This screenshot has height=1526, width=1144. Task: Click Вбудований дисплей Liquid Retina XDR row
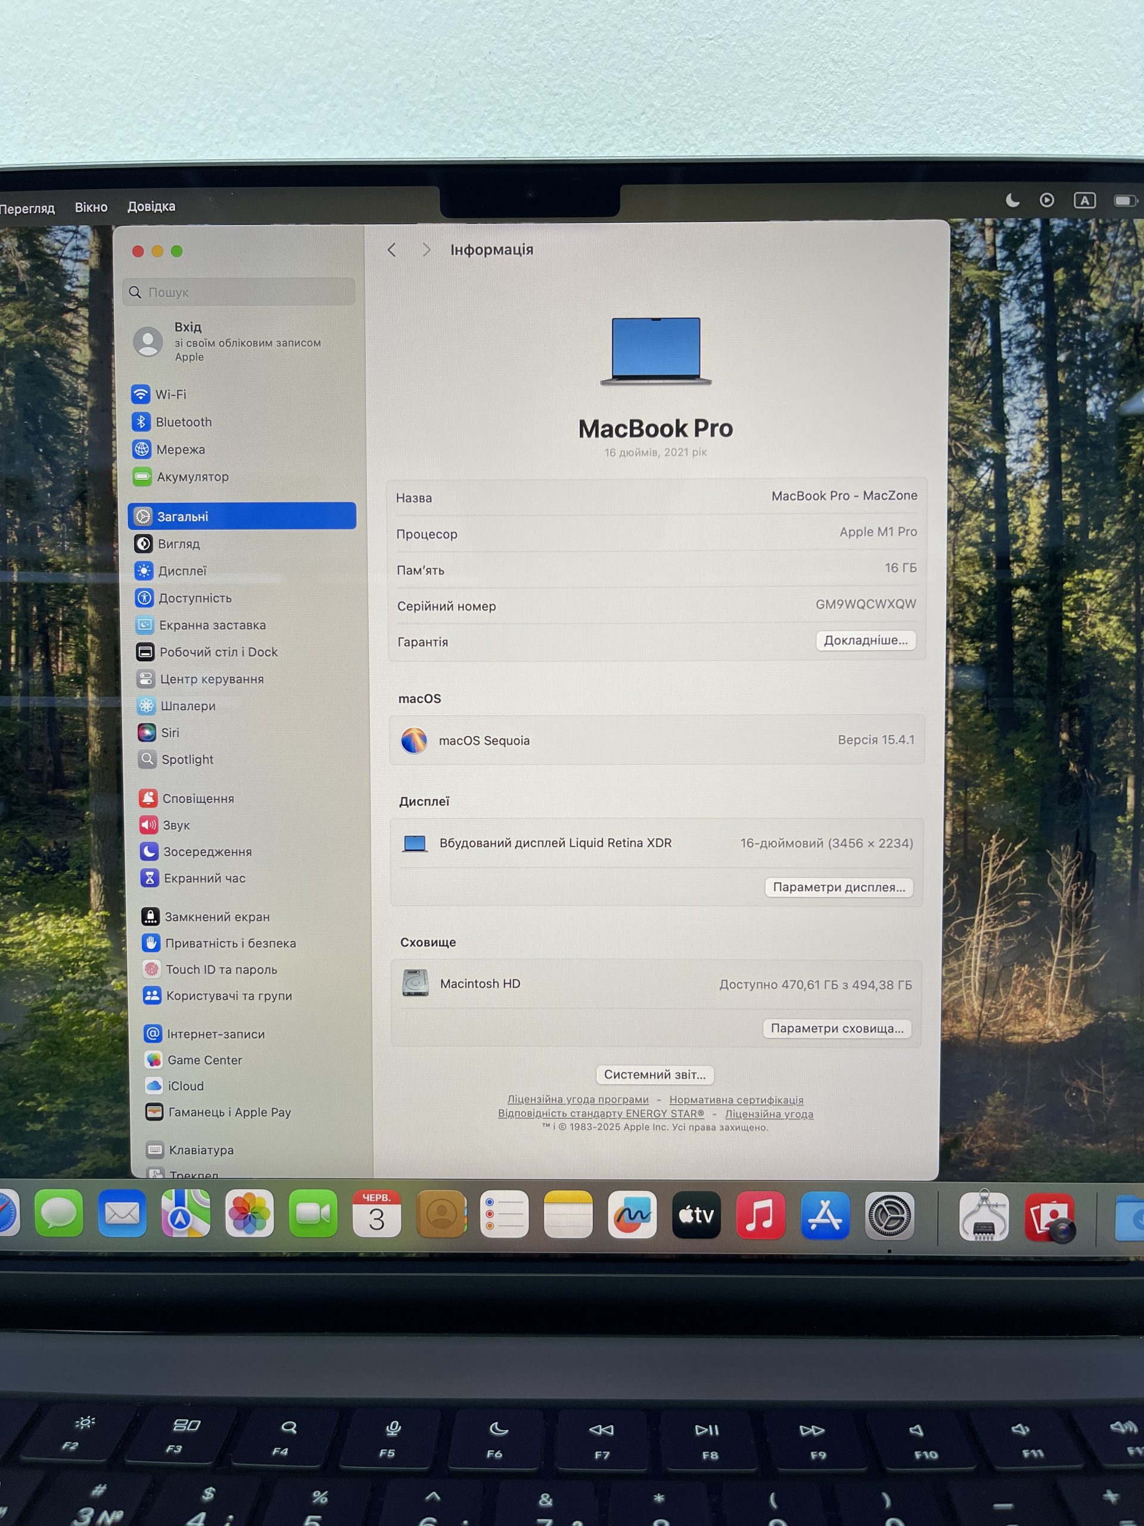[657, 843]
